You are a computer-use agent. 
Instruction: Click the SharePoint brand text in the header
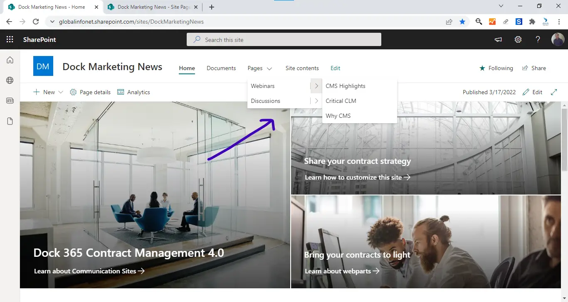40,39
